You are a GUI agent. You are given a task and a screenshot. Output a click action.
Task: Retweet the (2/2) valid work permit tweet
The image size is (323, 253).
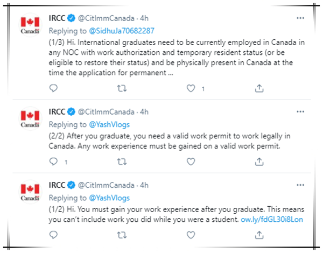pyautogui.click(x=122, y=161)
